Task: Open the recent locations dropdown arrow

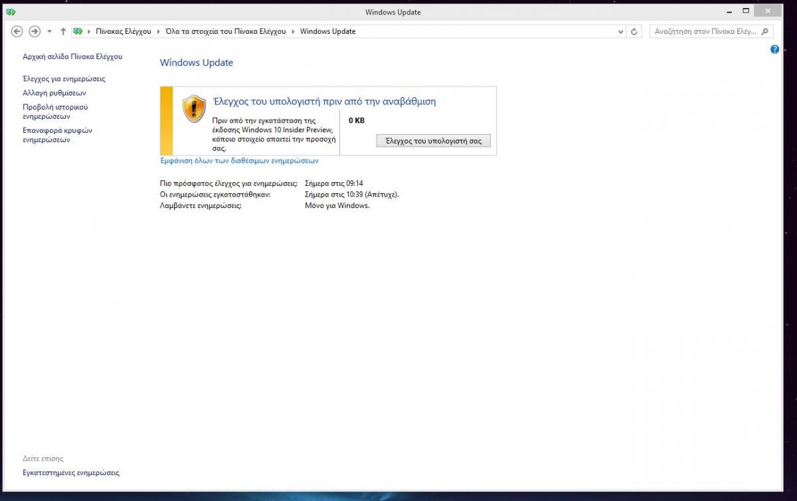Action: click(x=49, y=31)
